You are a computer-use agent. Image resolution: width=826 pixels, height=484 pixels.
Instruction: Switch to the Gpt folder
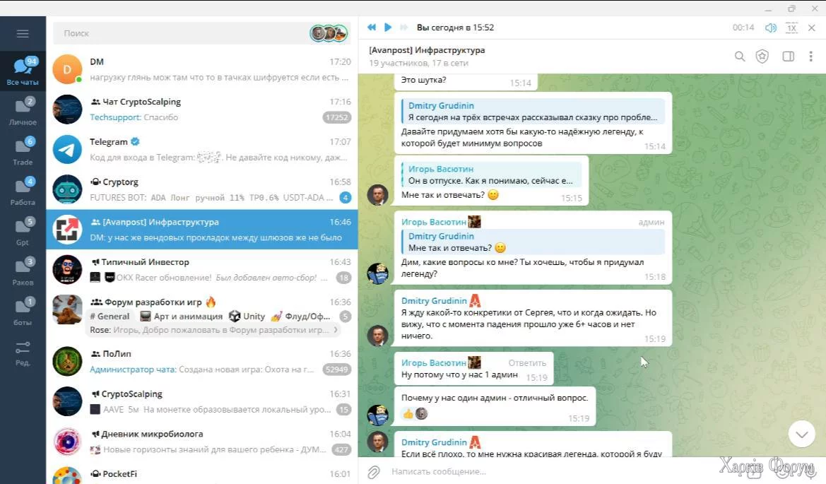point(23,232)
